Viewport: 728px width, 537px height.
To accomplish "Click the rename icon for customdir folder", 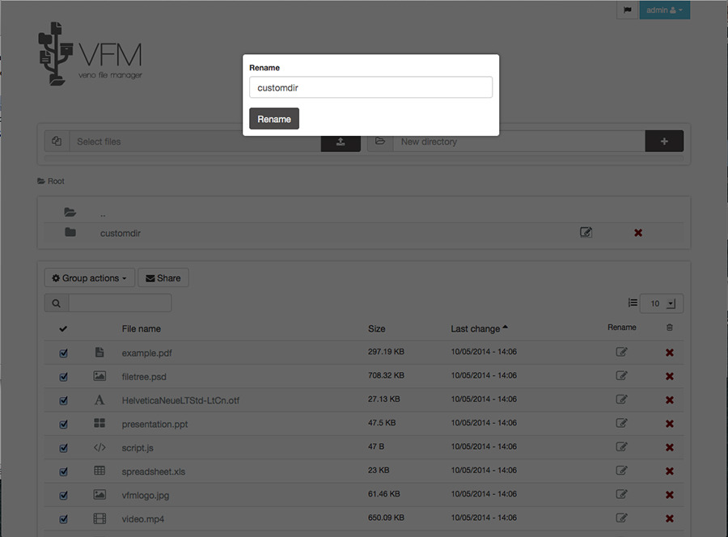I will 586,233.
